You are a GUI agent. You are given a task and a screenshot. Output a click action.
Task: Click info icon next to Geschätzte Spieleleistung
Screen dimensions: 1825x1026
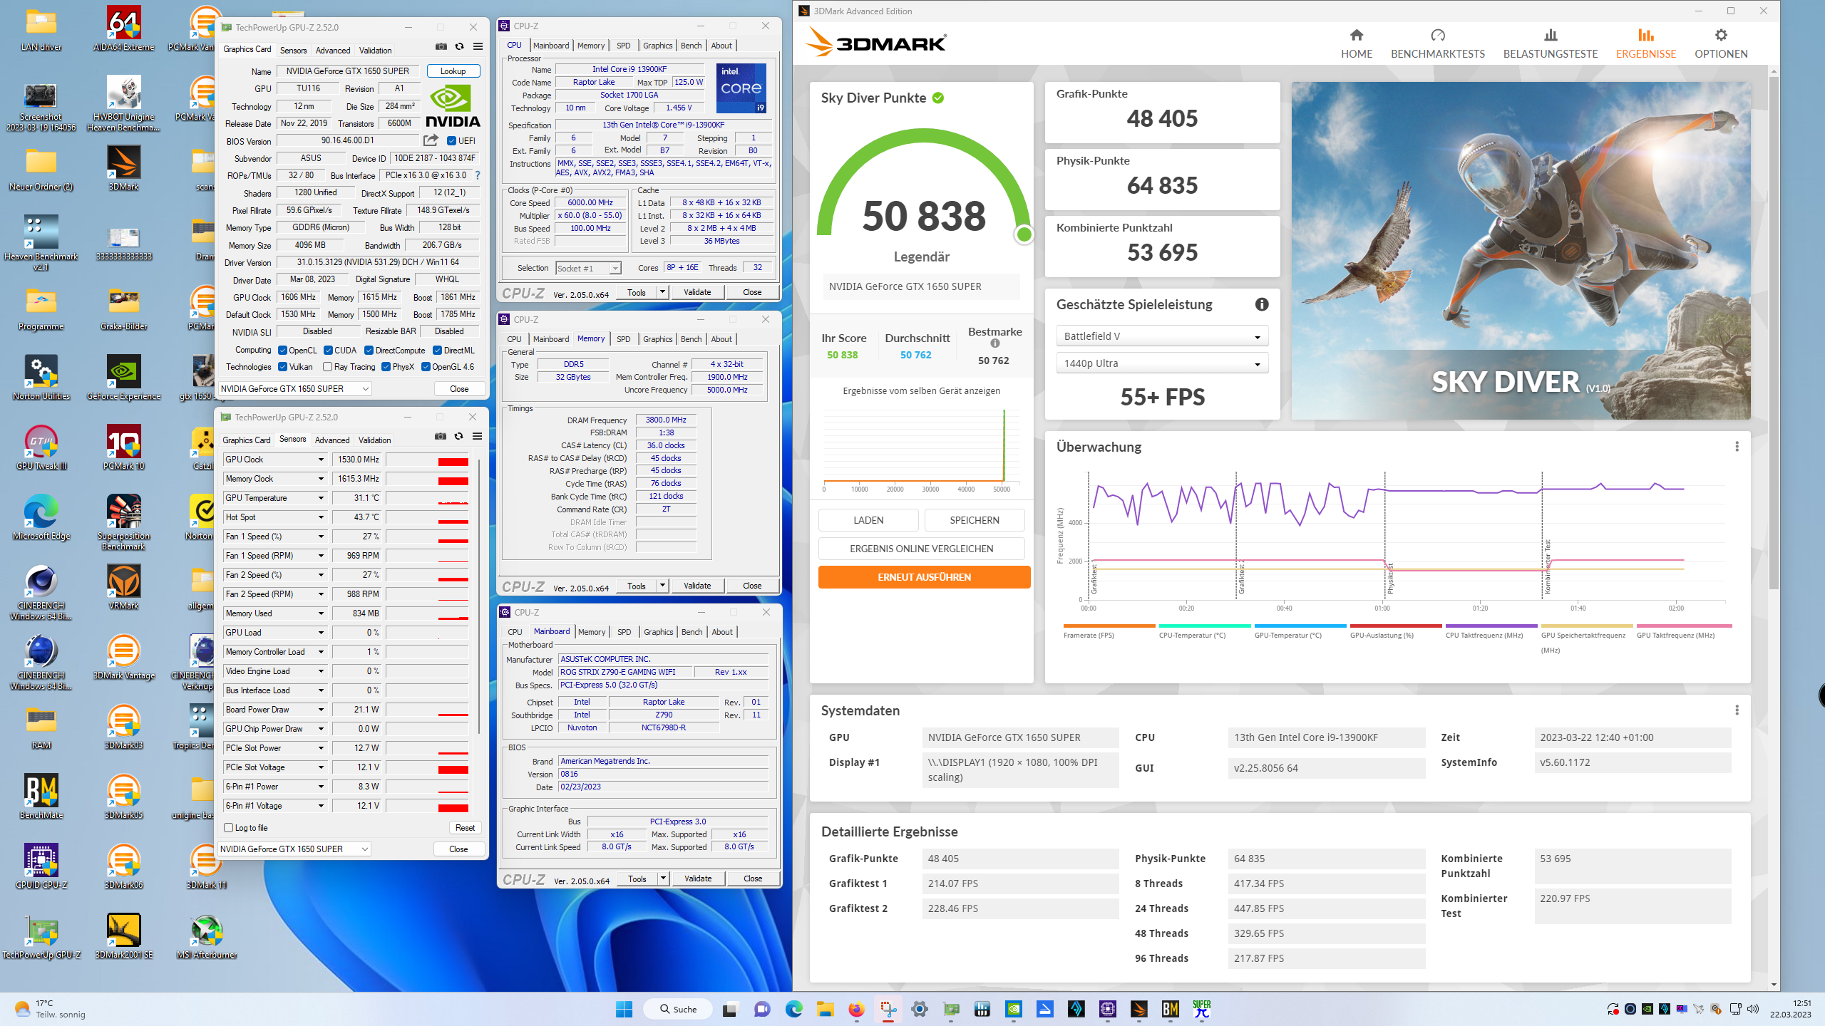coord(1262,304)
